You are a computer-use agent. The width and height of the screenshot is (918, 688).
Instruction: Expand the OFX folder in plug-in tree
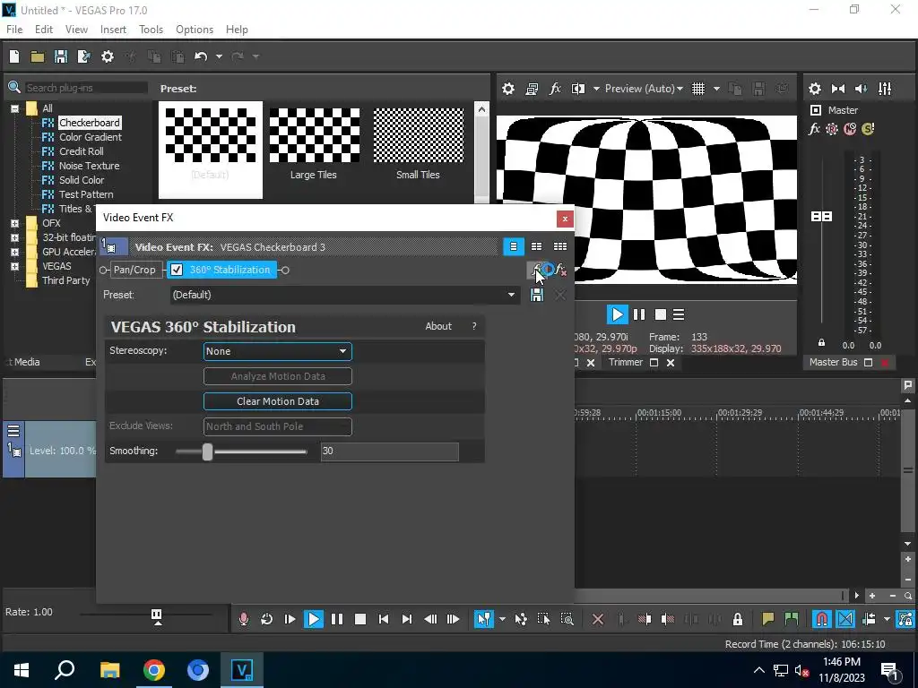click(14, 223)
